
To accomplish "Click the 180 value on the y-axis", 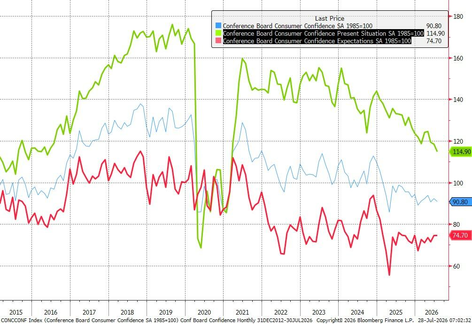I will [x=458, y=16].
